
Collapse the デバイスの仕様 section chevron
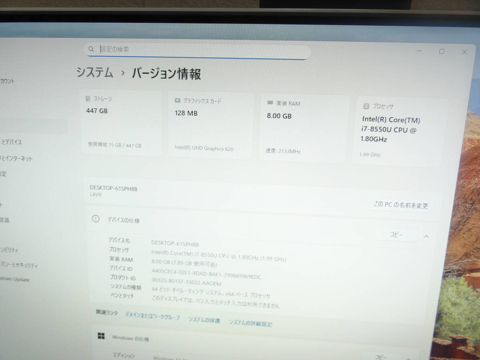point(426,236)
